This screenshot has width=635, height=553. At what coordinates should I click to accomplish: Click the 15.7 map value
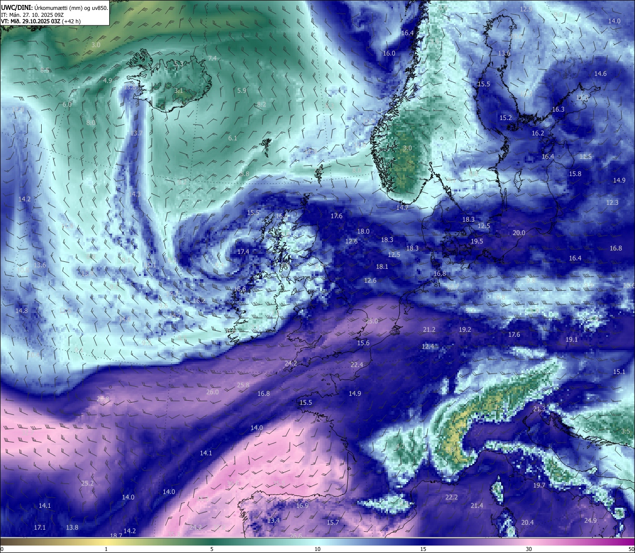tap(333, 523)
